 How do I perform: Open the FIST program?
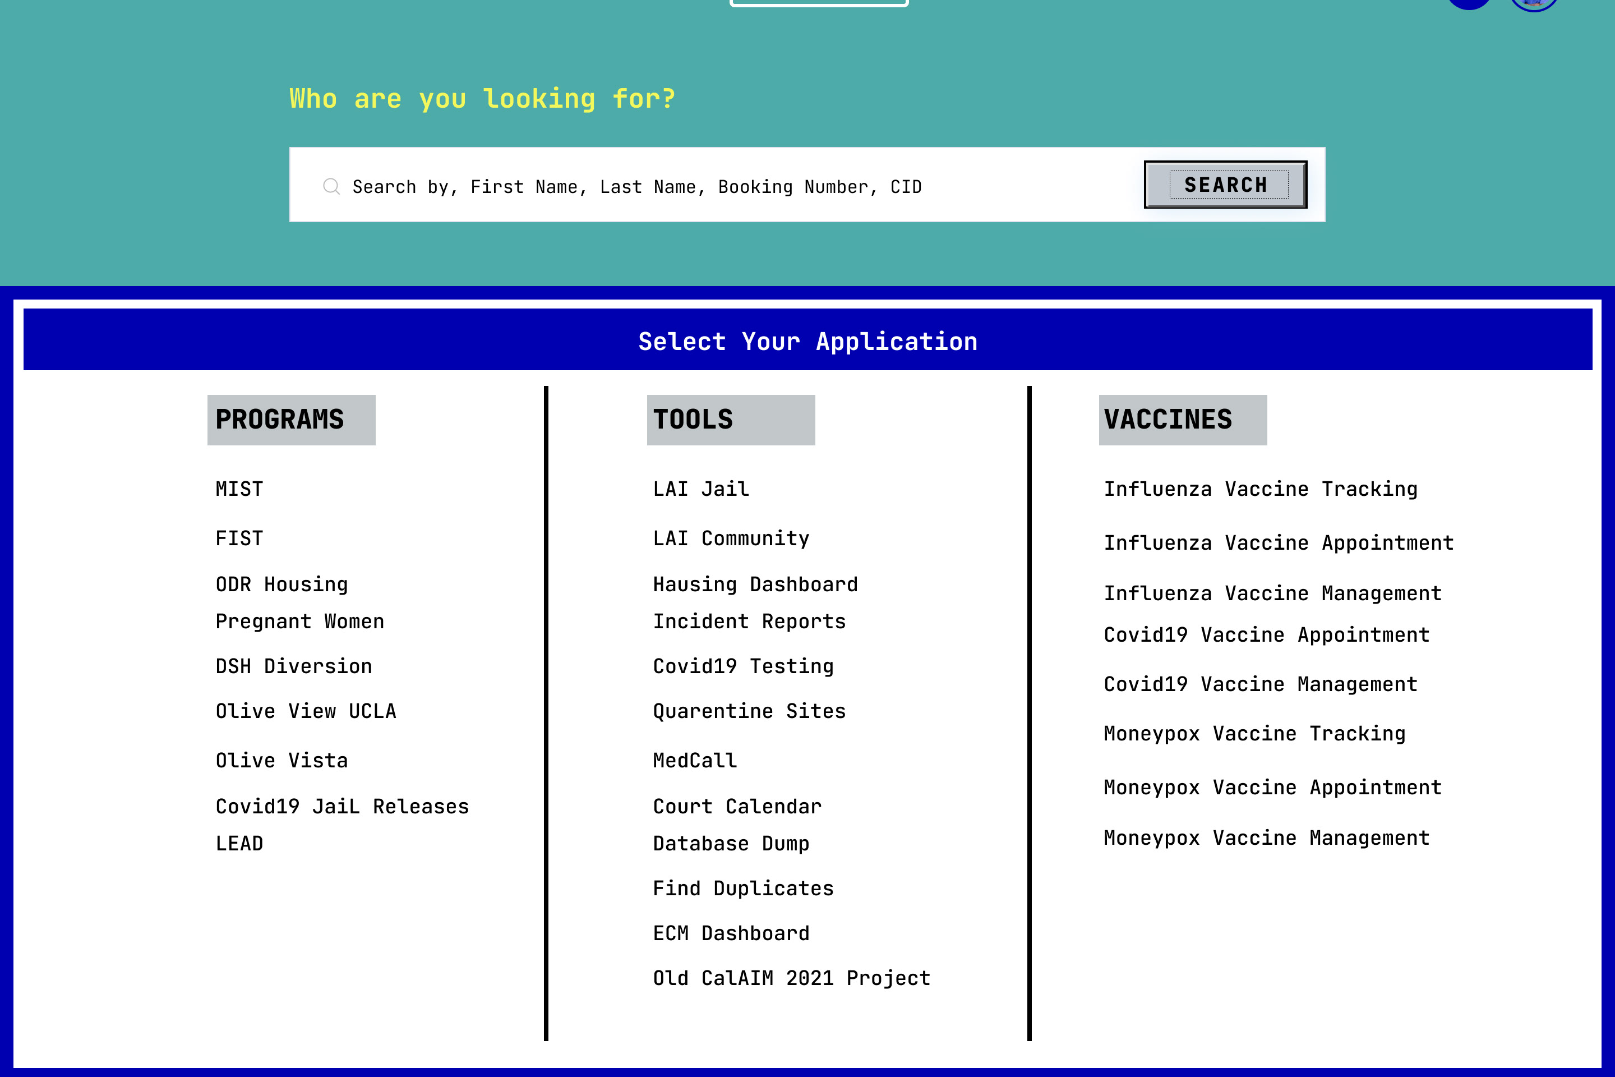(x=239, y=538)
